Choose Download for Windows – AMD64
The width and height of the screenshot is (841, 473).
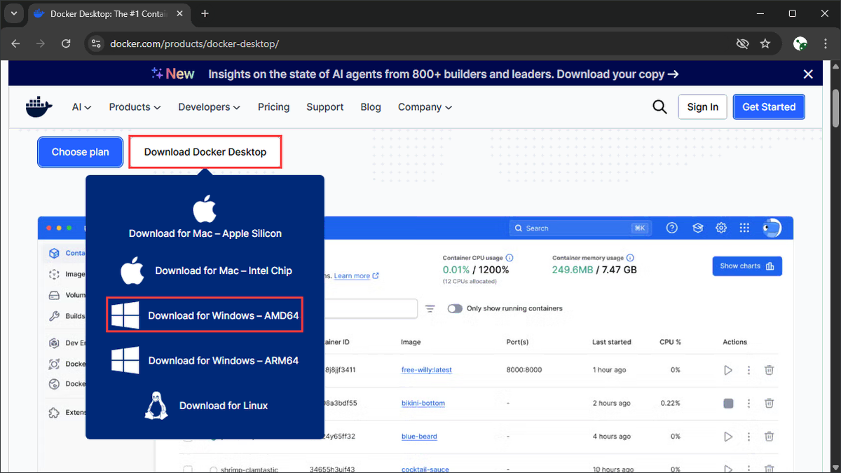point(205,315)
